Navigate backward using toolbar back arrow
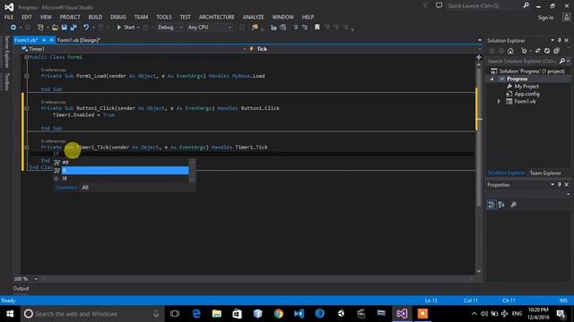The image size is (574, 322). tap(13, 28)
